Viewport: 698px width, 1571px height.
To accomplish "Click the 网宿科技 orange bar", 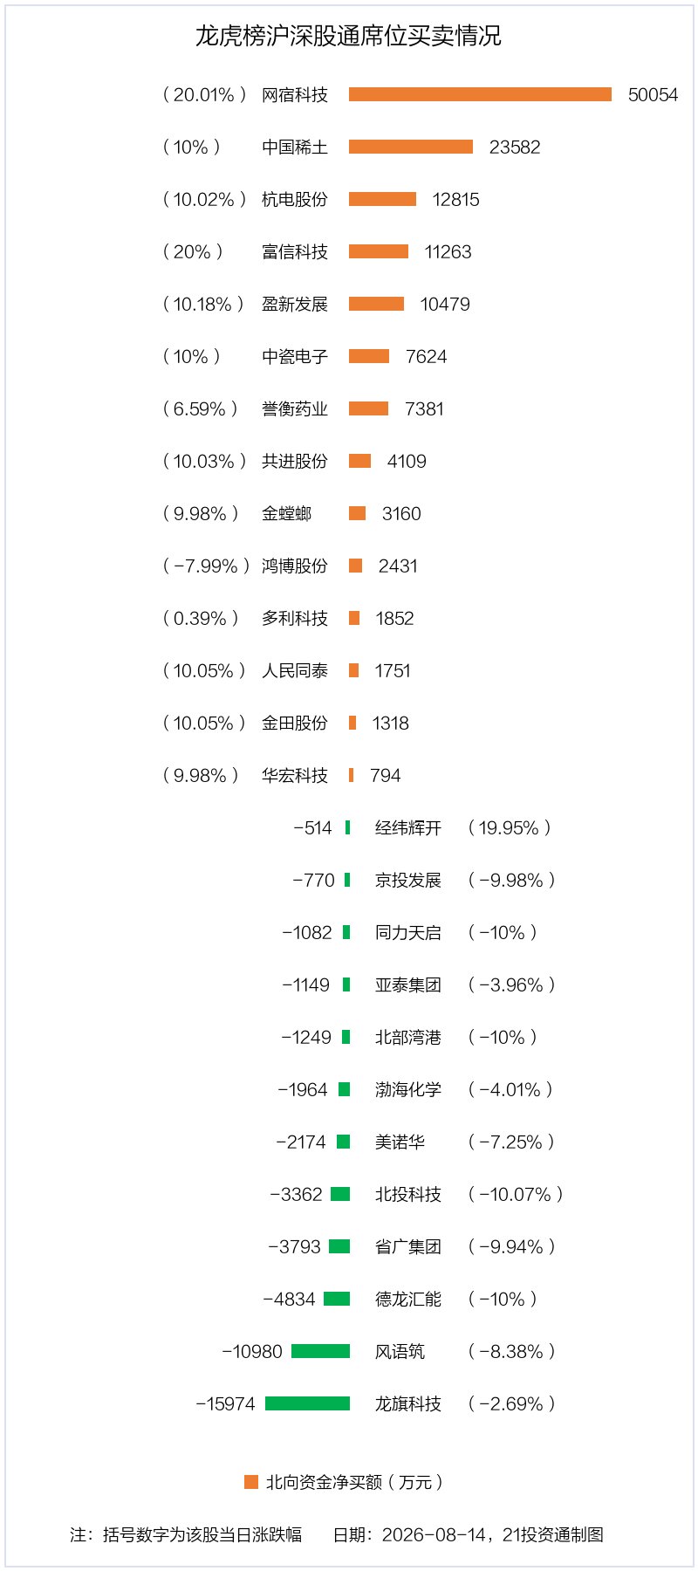I will coord(480,94).
